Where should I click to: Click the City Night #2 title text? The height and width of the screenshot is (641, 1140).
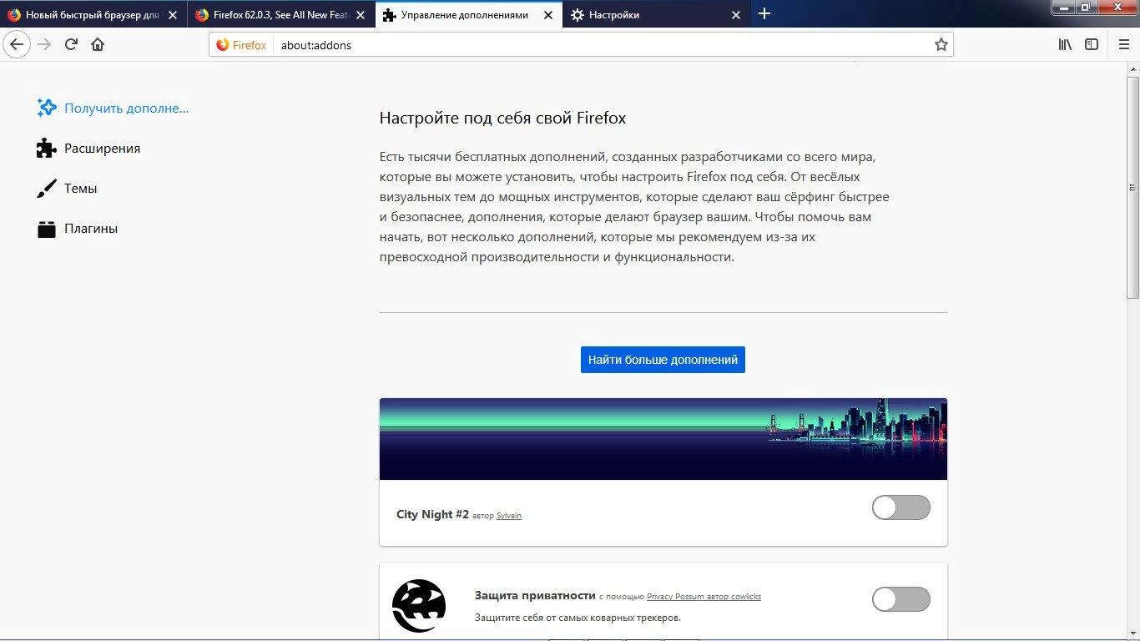point(432,514)
